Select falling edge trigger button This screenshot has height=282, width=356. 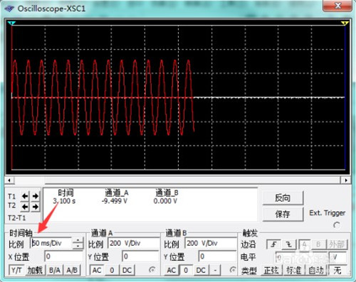289,244
